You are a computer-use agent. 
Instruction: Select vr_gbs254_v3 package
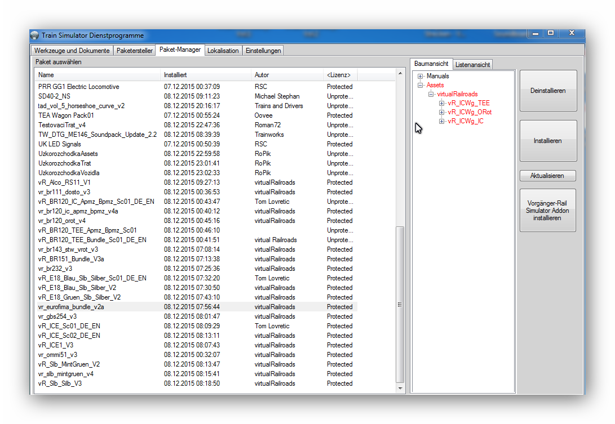click(x=196, y=316)
